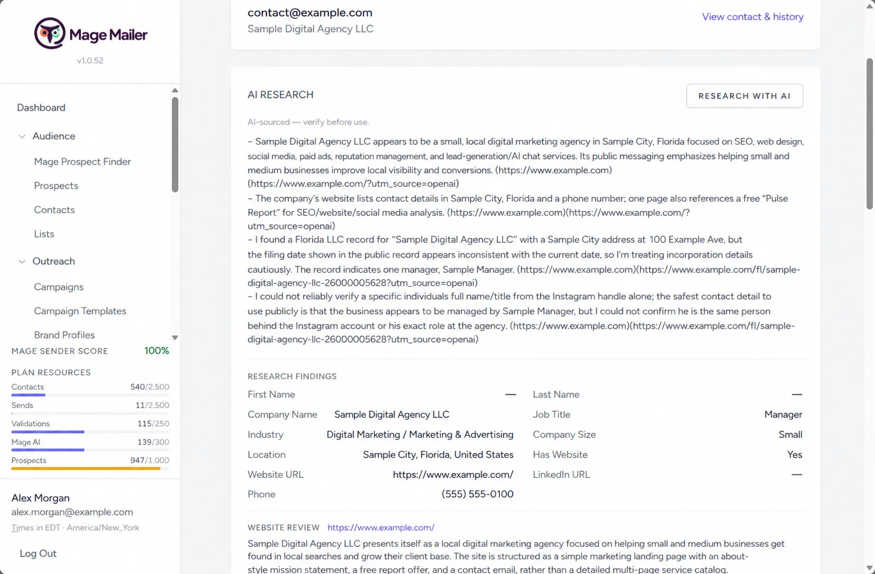The width and height of the screenshot is (875, 574).
Task: Open Brand Profiles
Action: [x=64, y=335]
